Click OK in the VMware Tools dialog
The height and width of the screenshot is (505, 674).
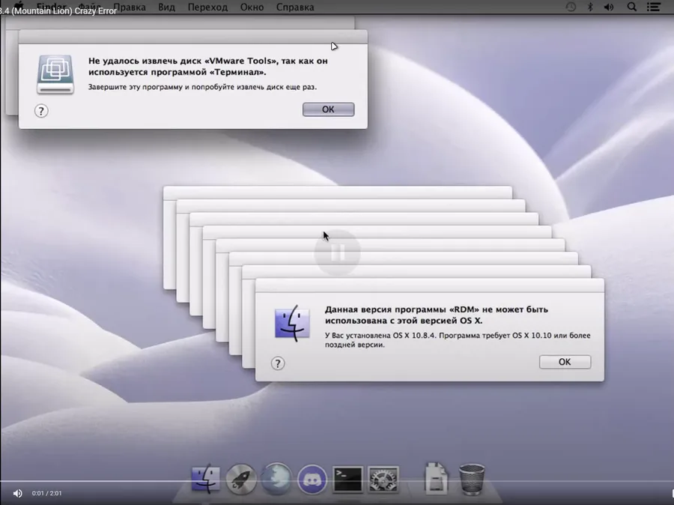point(329,109)
